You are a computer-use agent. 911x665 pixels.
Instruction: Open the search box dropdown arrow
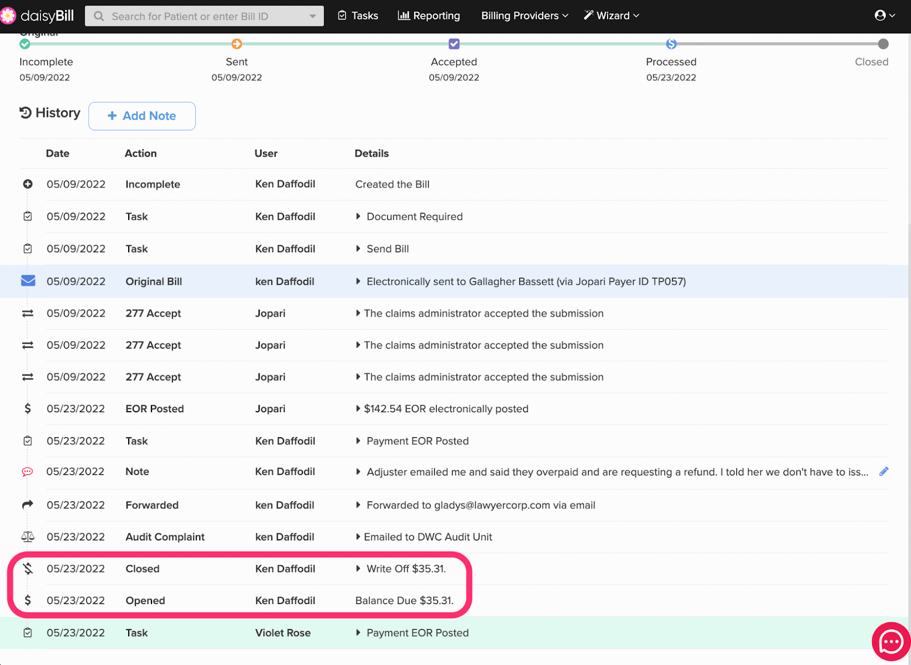coord(313,17)
